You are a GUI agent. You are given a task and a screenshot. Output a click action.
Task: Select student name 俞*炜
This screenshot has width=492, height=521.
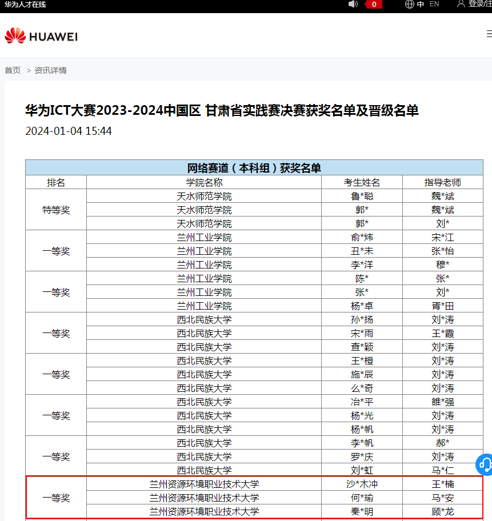tap(362, 237)
